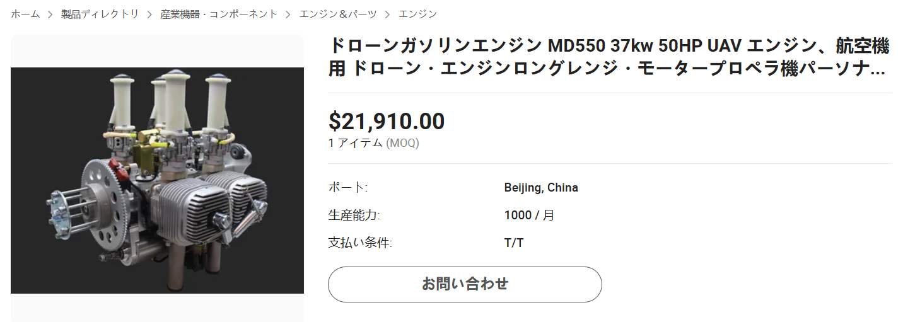This screenshot has width=903, height=322.
Task: Go to 産業機器・コンポーネント category
Action: point(219,14)
